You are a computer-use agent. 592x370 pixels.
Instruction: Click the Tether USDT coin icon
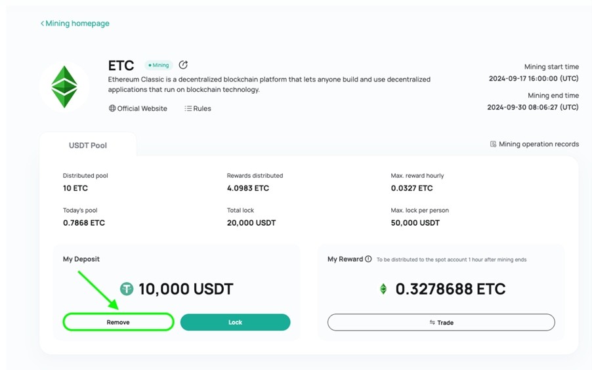(x=127, y=289)
